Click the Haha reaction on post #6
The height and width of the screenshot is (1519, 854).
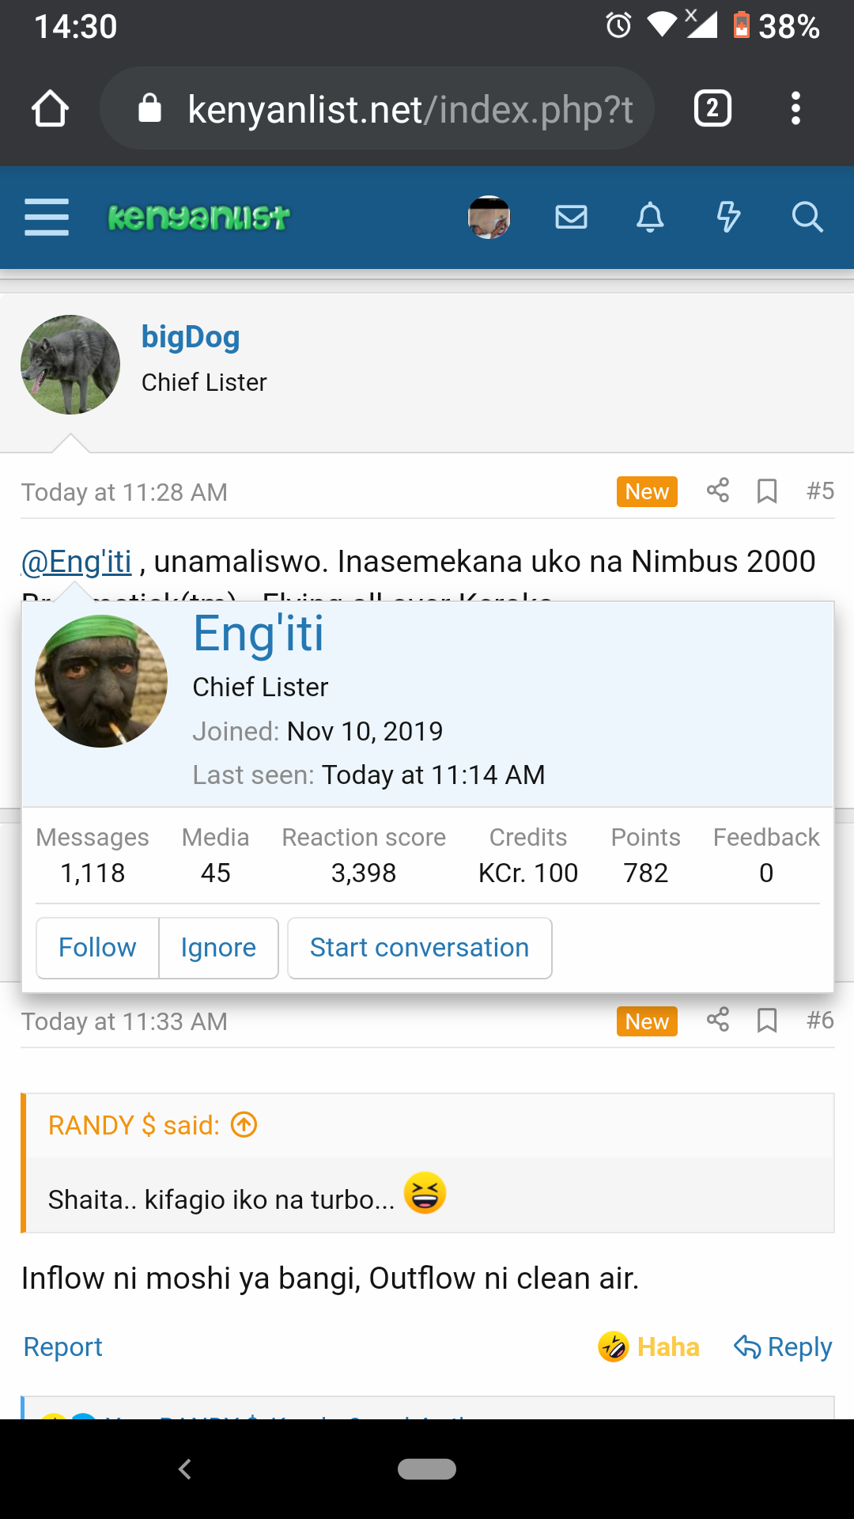point(650,1347)
